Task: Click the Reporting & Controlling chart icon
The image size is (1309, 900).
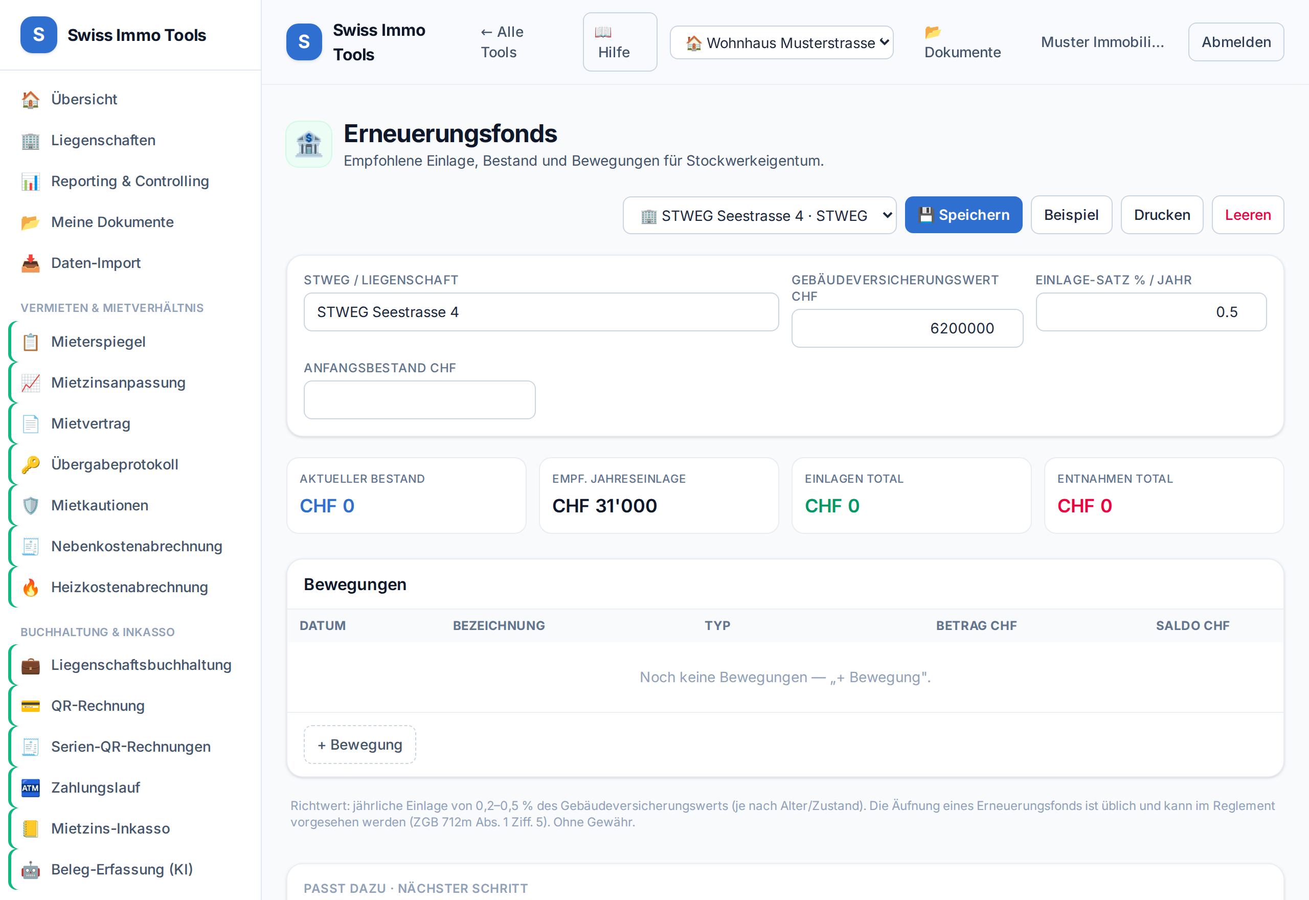Action: coord(31,182)
